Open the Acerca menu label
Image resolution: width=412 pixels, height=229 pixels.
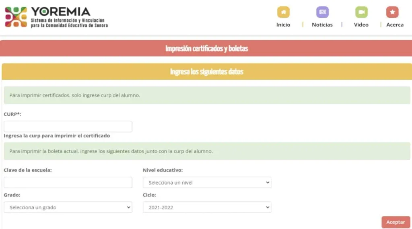[395, 25]
